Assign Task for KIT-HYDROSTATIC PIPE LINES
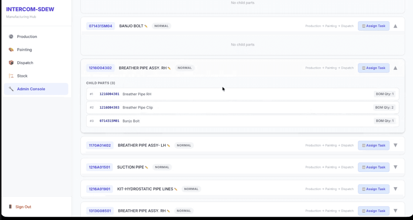The height and width of the screenshot is (220, 413). (x=374, y=189)
